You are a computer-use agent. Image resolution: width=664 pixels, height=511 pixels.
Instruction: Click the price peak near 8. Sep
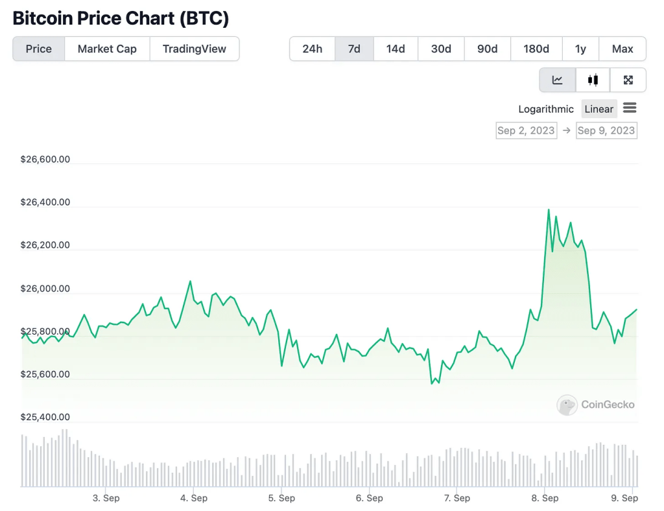pos(549,209)
